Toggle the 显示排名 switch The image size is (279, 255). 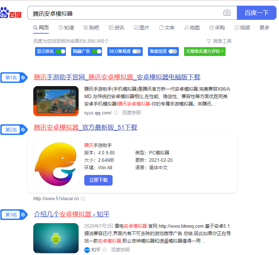[61, 51]
